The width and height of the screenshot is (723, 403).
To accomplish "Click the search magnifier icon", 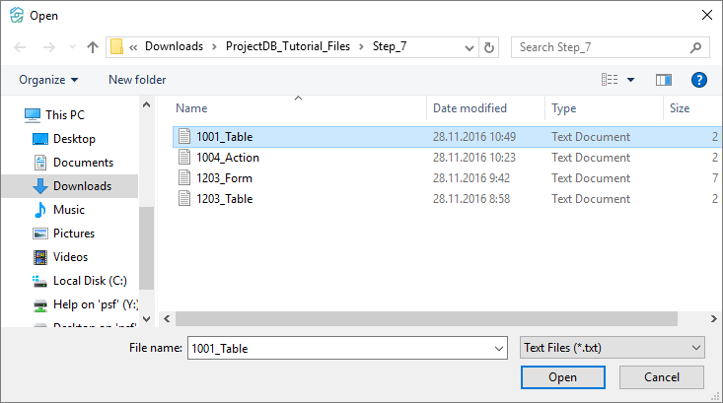I will coord(695,46).
